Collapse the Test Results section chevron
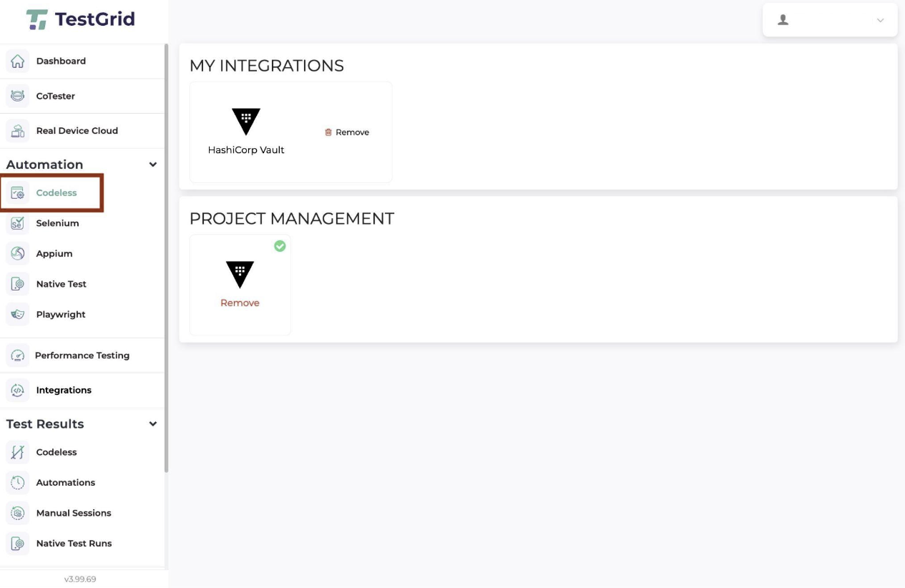 (x=152, y=424)
